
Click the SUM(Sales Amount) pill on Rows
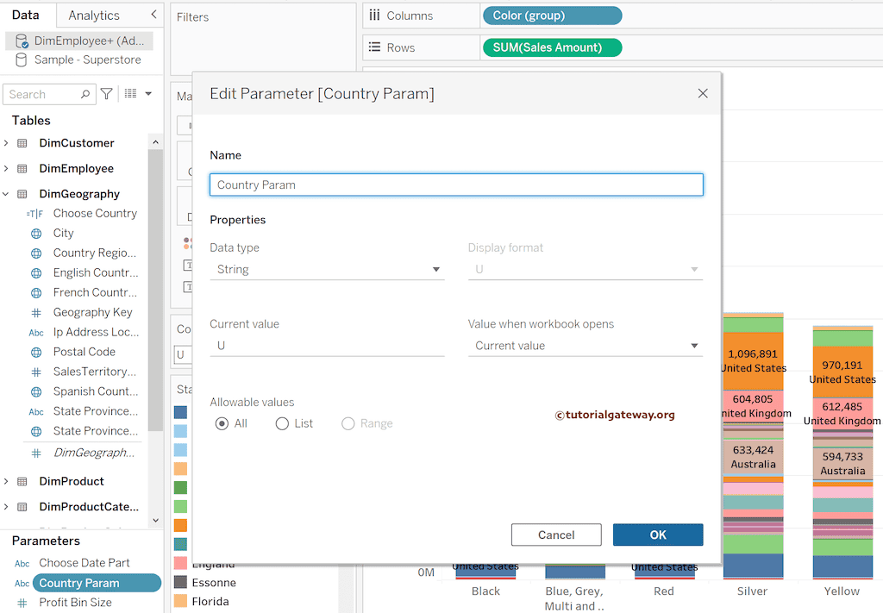552,47
